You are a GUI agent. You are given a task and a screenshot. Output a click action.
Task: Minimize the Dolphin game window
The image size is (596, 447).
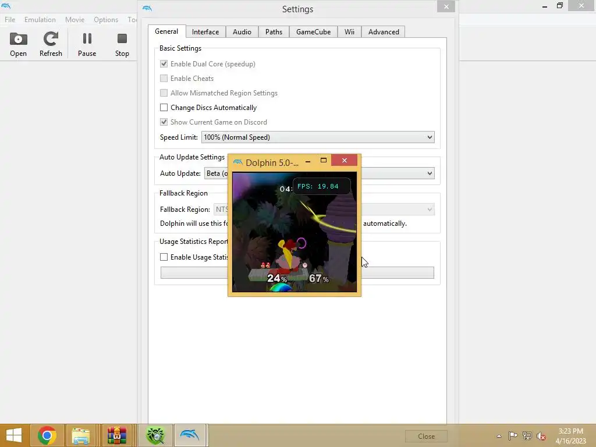coord(308,161)
